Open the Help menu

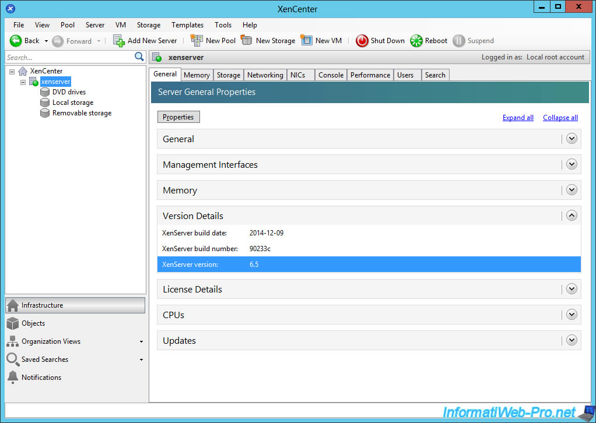[250, 25]
